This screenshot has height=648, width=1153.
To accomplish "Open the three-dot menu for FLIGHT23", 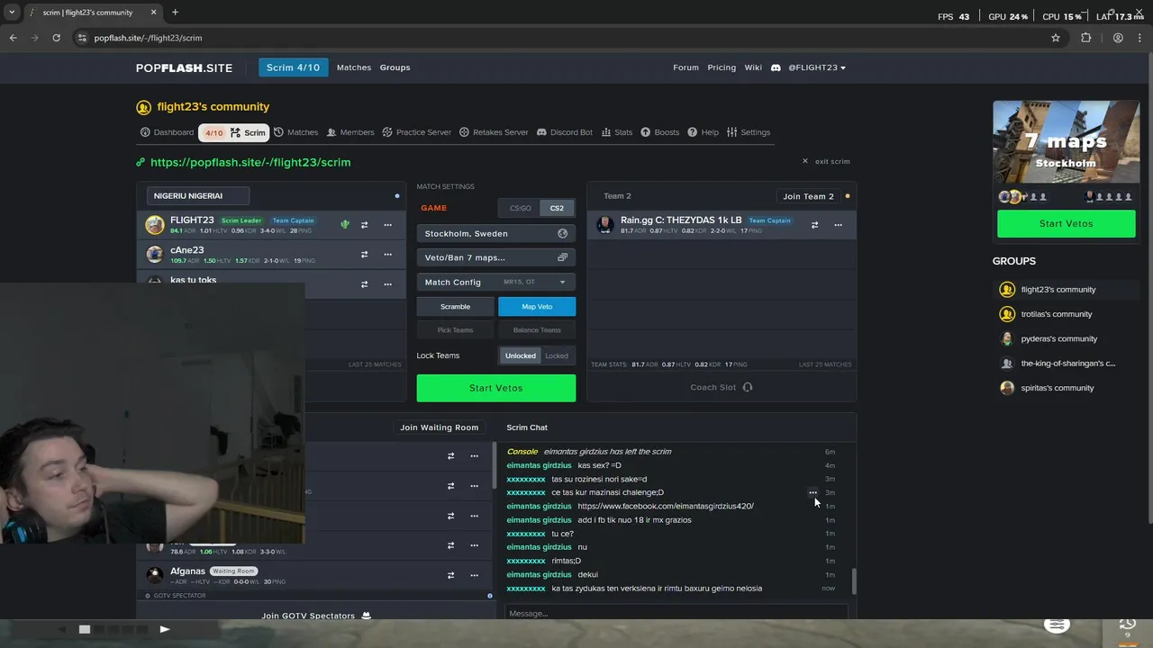I will click(x=387, y=225).
